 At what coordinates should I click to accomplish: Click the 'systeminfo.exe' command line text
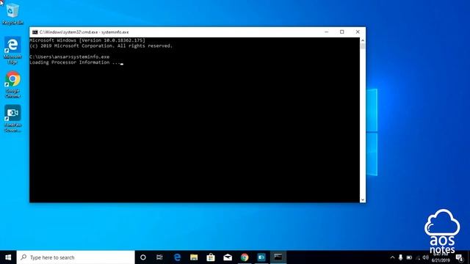(90, 57)
